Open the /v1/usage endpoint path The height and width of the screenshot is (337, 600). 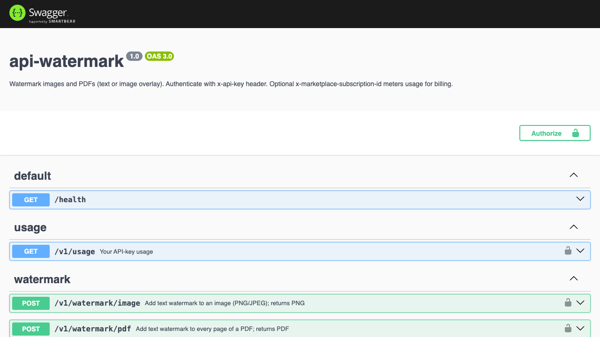tap(75, 251)
